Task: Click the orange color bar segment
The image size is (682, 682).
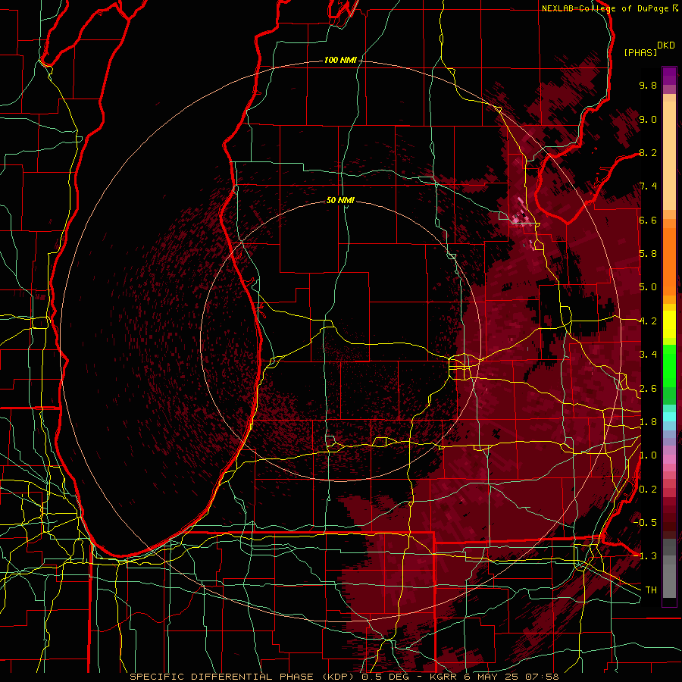Action: [x=669, y=261]
